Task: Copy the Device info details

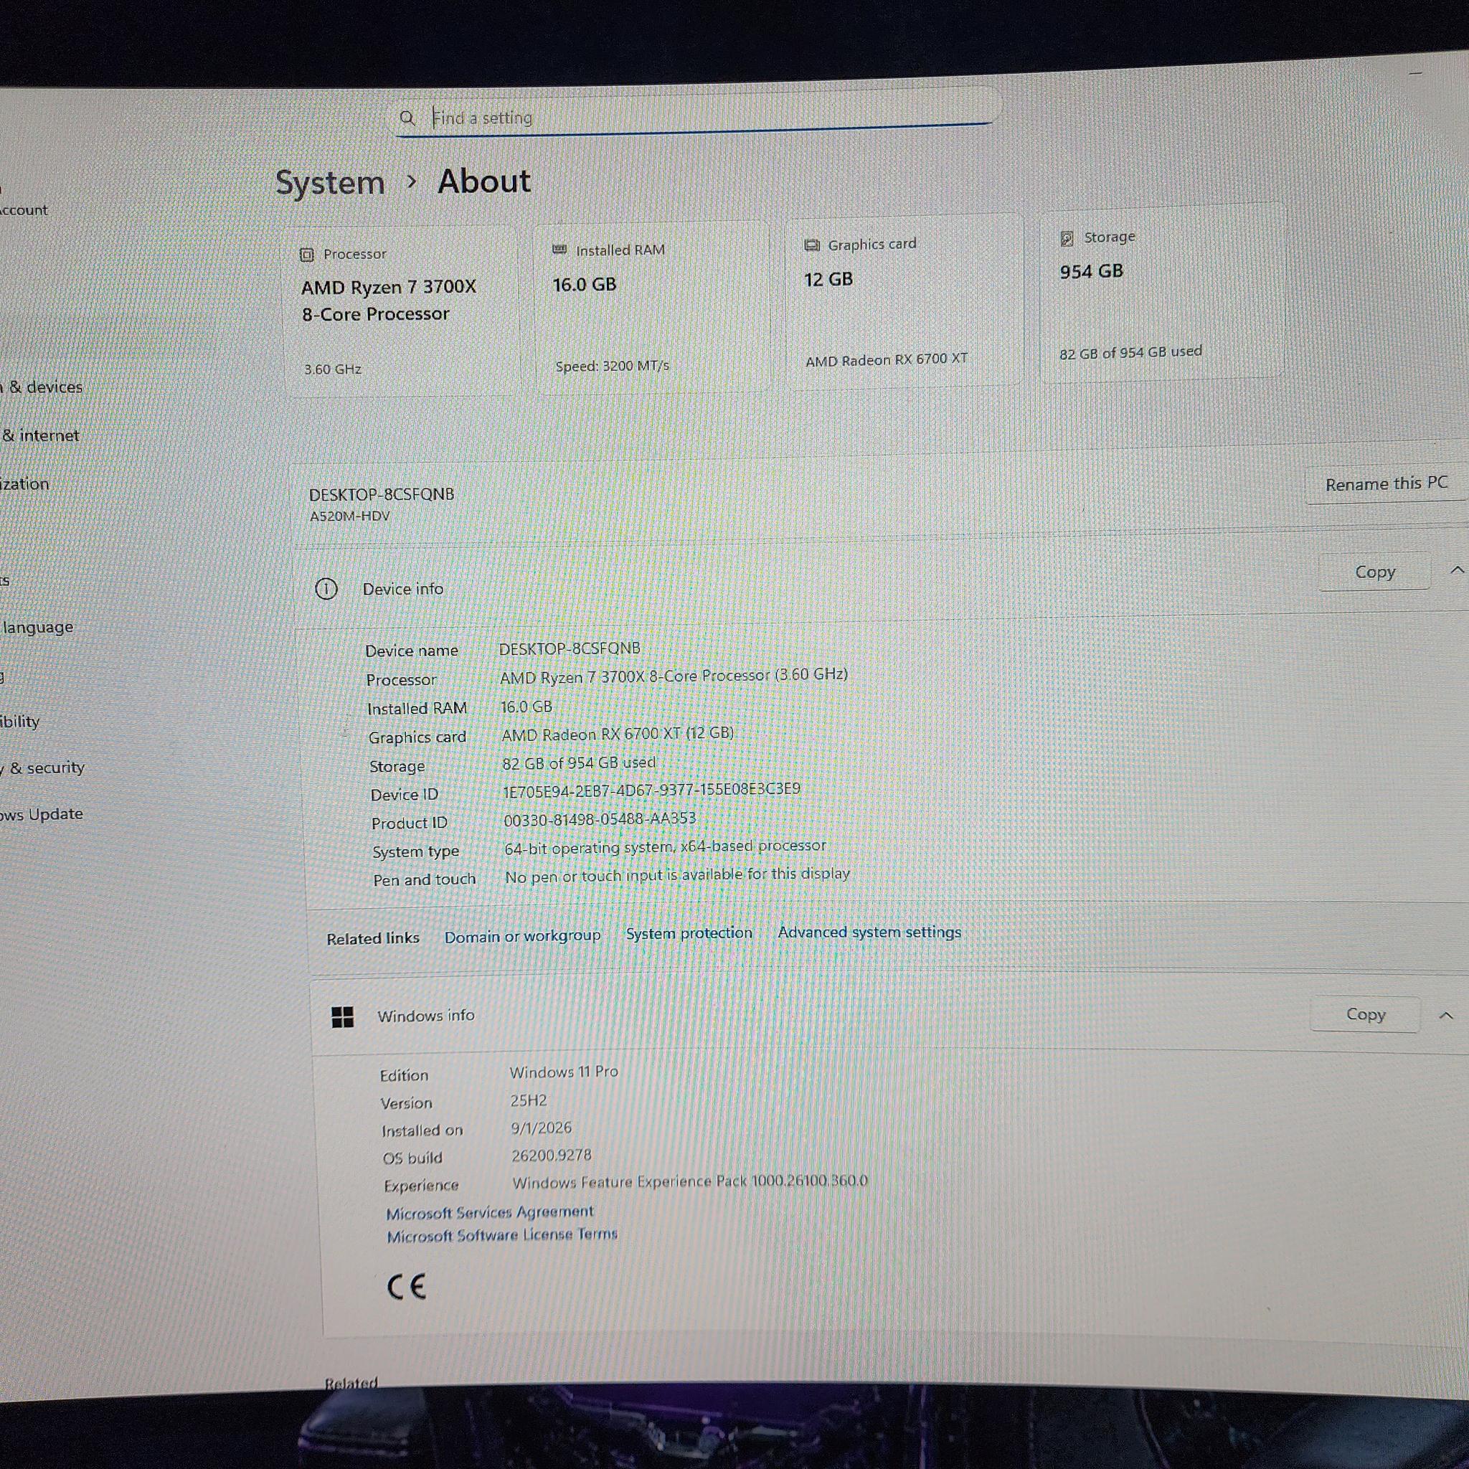Action: [x=1375, y=572]
